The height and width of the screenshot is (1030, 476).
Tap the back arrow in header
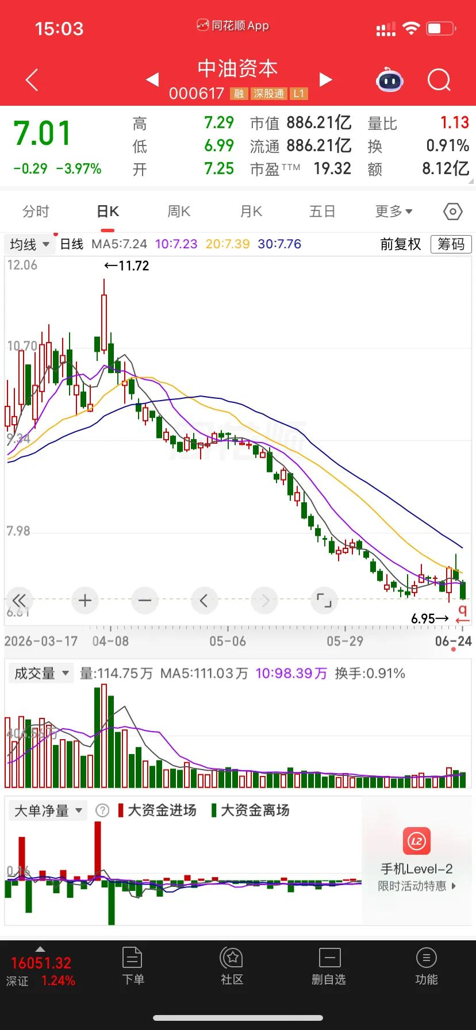[x=32, y=80]
